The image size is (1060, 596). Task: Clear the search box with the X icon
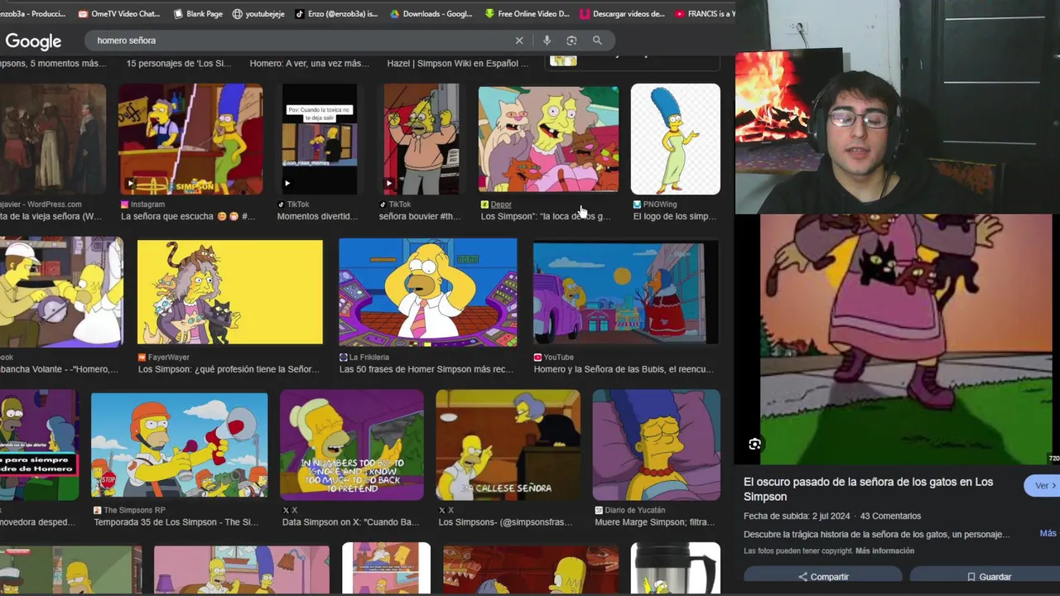coord(519,41)
